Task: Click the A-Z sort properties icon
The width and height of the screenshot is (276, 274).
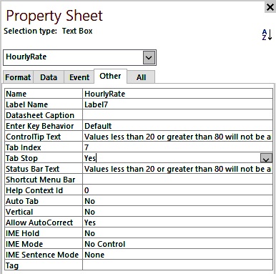Action: pos(267,35)
